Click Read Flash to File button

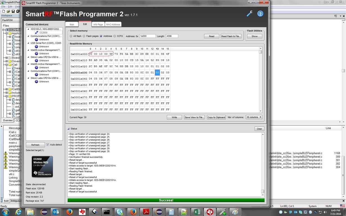point(231,36)
